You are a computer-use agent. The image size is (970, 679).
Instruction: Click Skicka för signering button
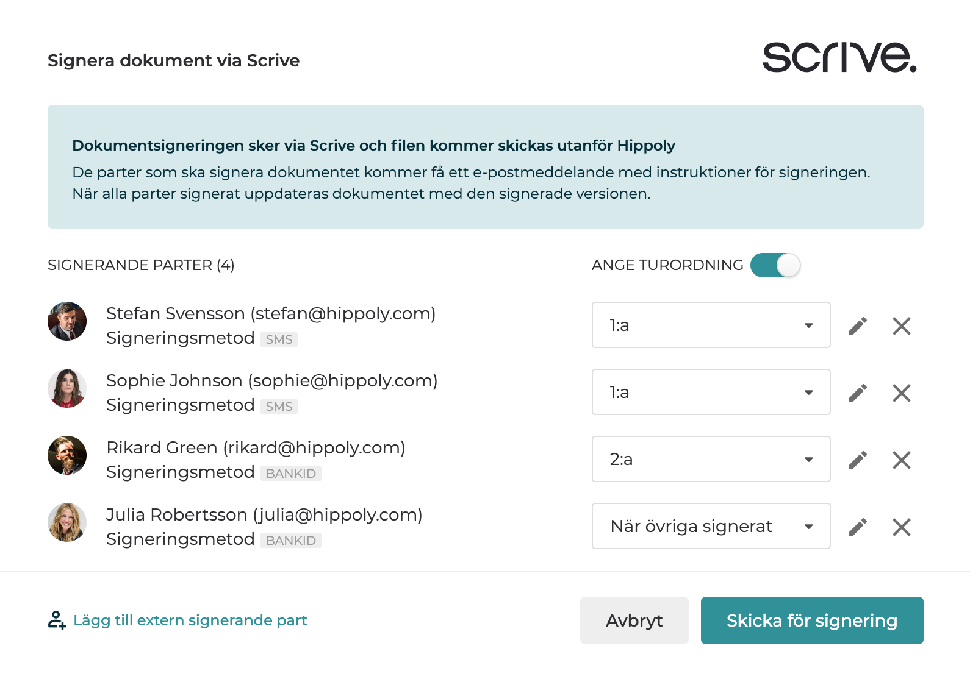[x=811, y=620]
